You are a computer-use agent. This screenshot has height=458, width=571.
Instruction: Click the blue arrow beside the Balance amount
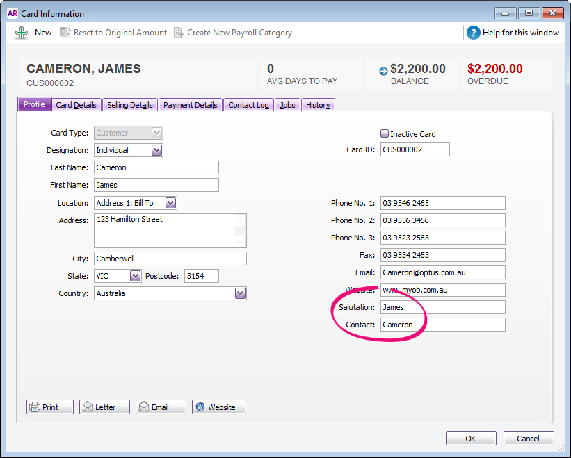point(383,72)
